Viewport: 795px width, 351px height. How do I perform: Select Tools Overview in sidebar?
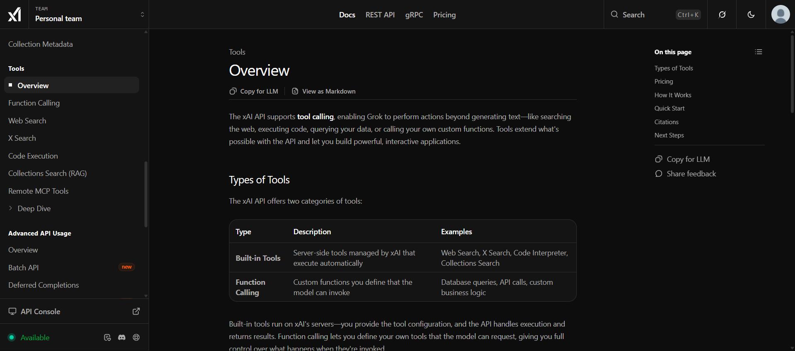(x=72, y=85)
